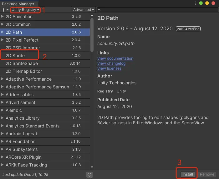Select the ARKit Face Tracking package
Screen dimensions: 219x179
[45, 165]
